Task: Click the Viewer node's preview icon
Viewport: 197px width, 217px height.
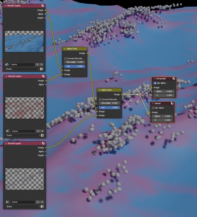Action: point(172,103)
